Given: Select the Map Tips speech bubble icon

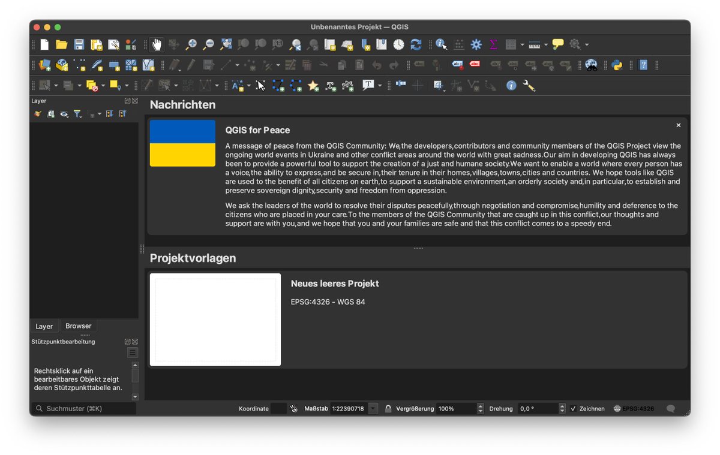Looking at the screenshot, I should tap(558, 44).
